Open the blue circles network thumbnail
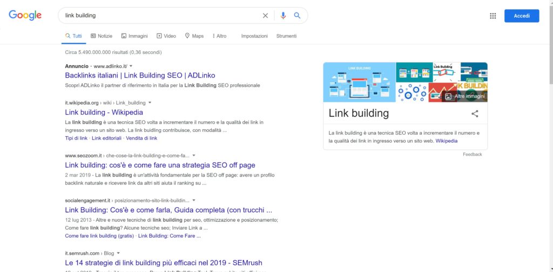The image size is (553, 272). coord(412,93)
